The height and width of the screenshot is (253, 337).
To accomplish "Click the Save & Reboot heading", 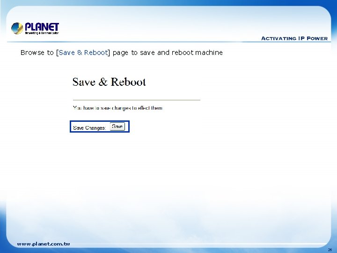I will pos(109,82).
